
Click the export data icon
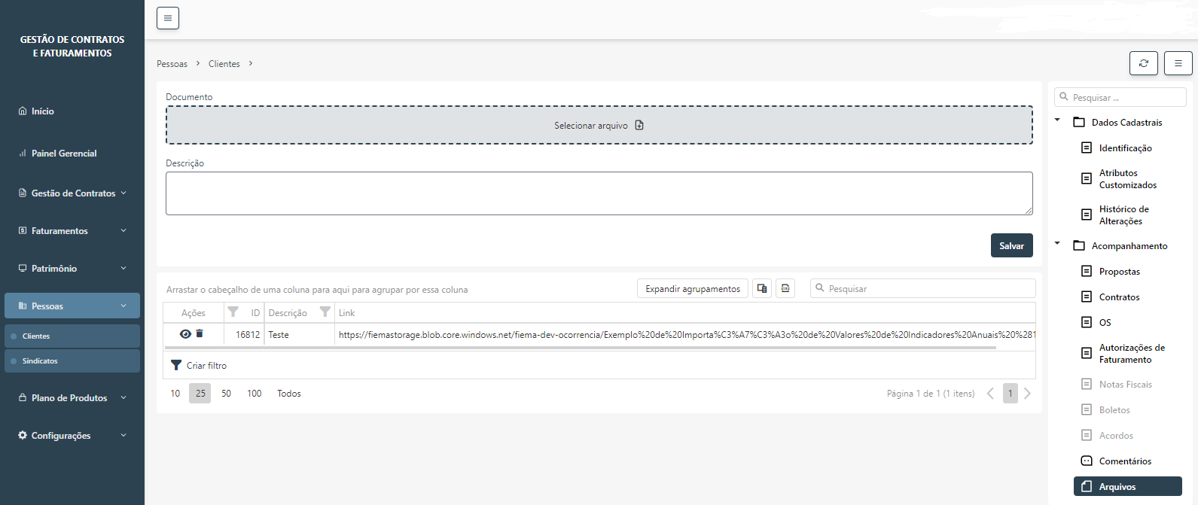tap(785, 289)
